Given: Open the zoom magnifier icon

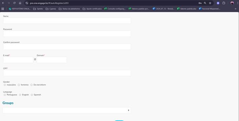Looking at the screenshot, I should point(205,3).
